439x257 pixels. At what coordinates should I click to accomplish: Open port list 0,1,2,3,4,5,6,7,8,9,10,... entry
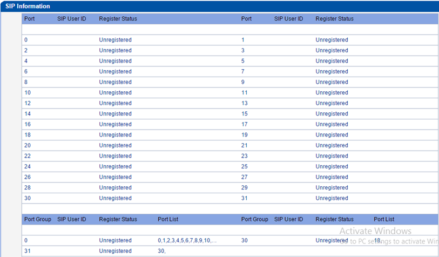click(187, 240)
